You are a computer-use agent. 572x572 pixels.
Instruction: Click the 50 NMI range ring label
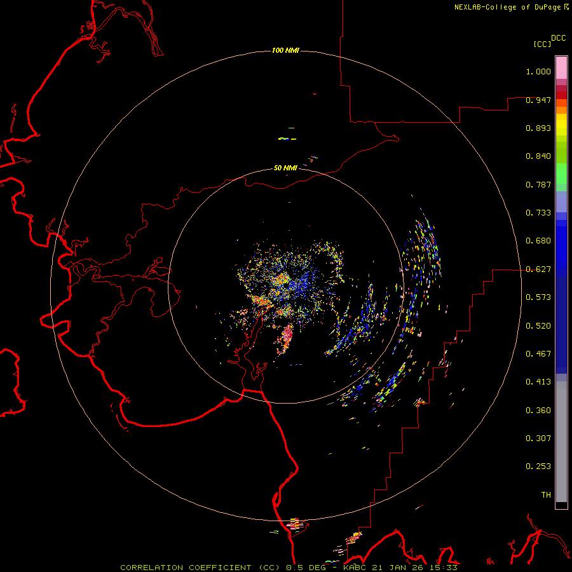[285, 168]
